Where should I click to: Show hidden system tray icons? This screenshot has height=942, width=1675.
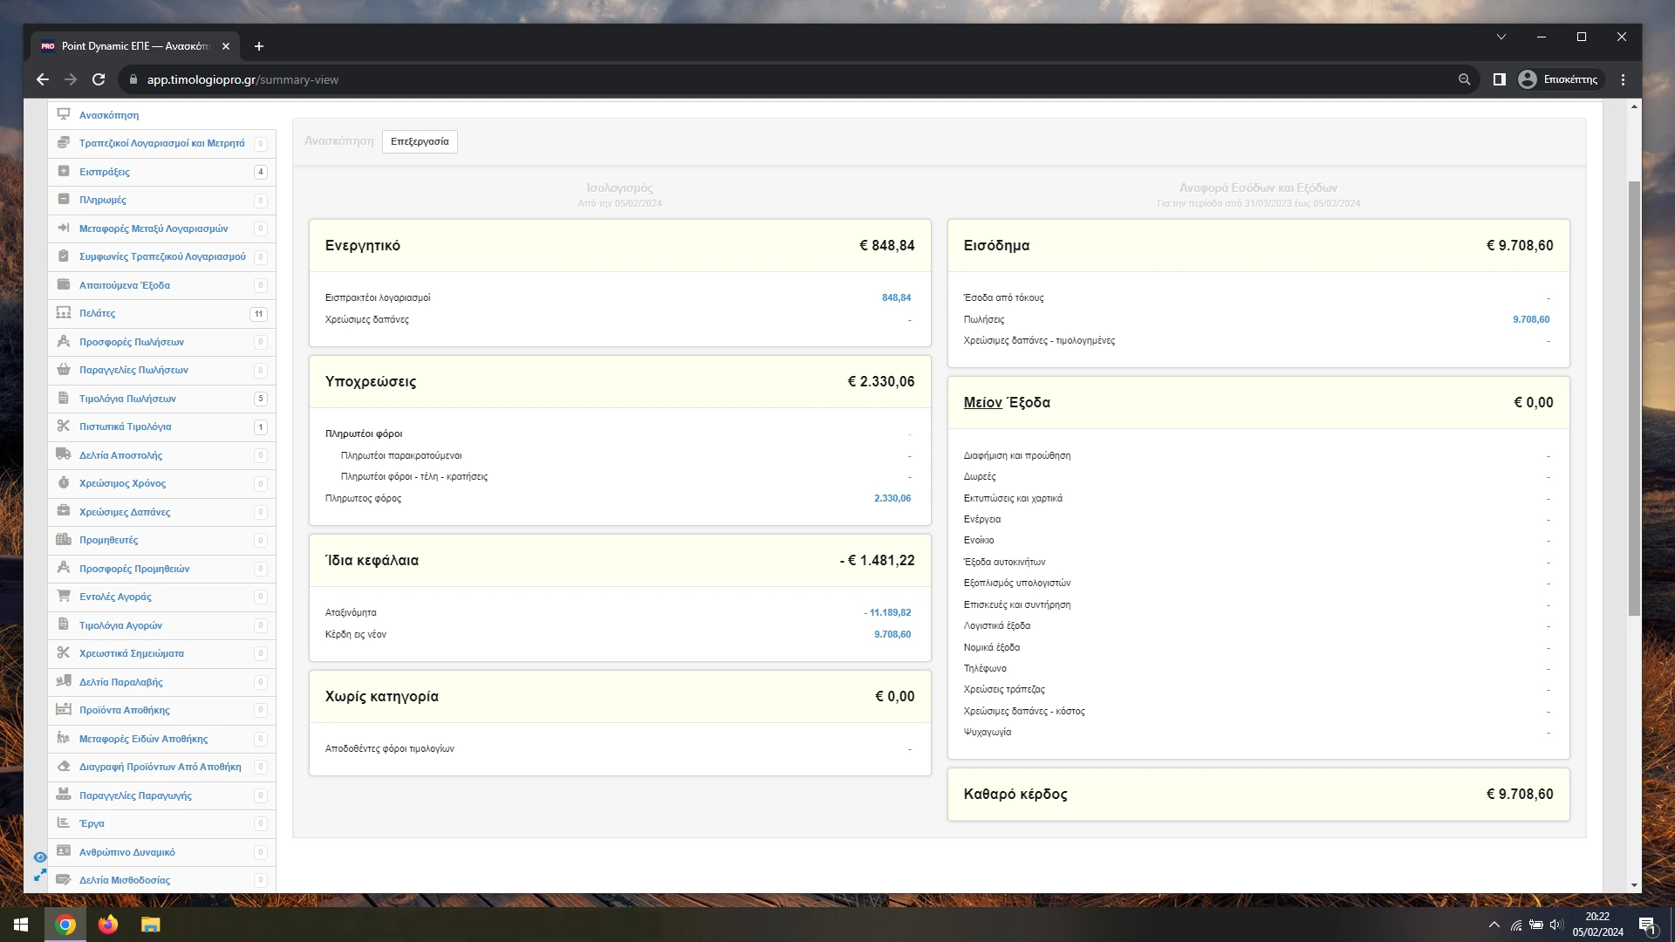point(1494,925)
